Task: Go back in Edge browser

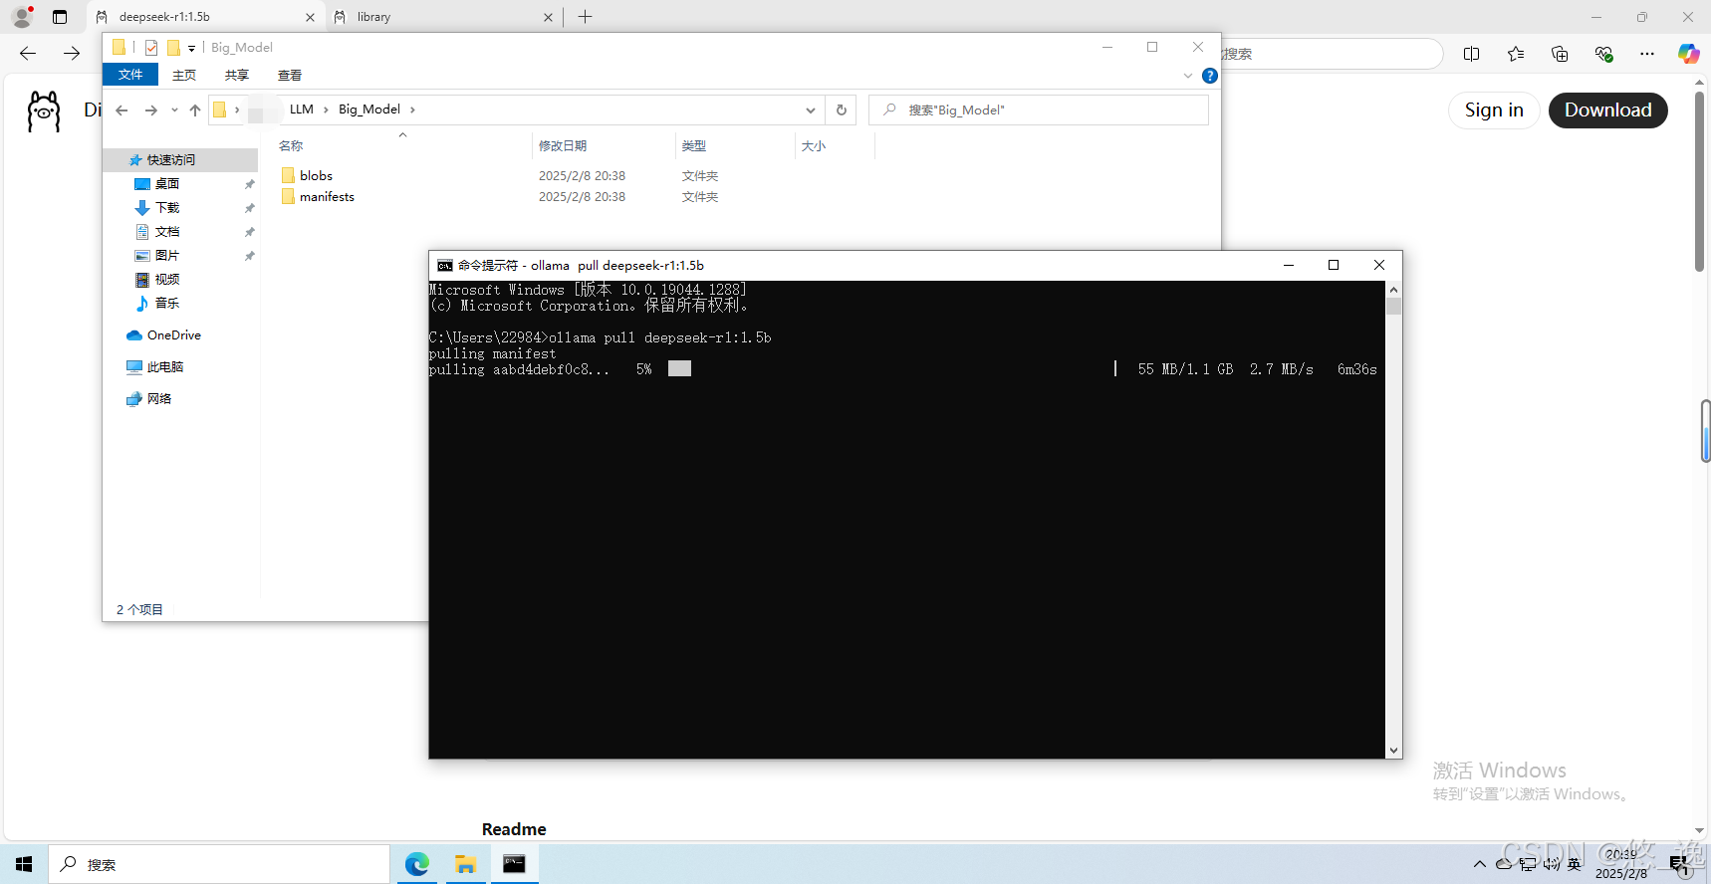Action: click(28, 54)
